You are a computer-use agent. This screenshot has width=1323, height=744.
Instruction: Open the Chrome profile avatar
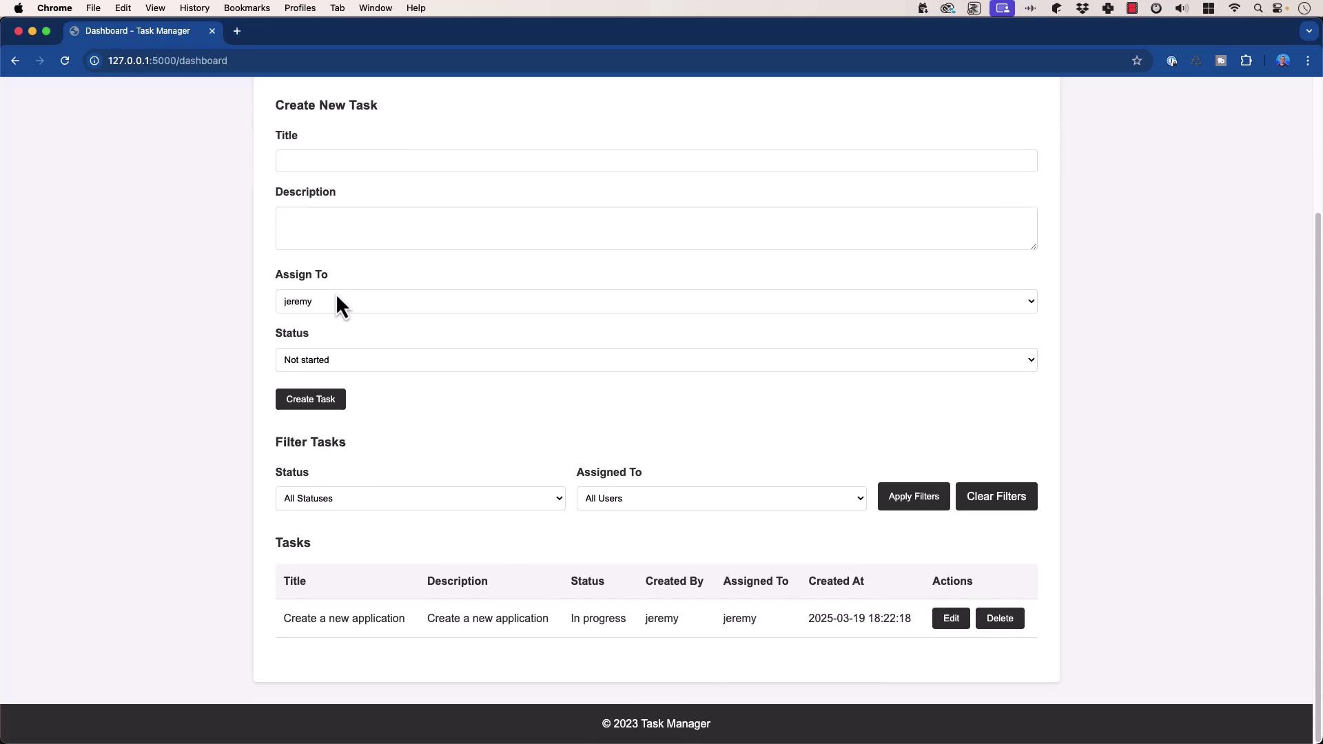tap(1283, 61)
